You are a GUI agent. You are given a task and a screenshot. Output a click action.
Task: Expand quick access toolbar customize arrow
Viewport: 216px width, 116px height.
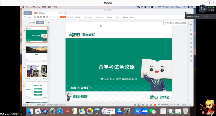coord(56,17)
